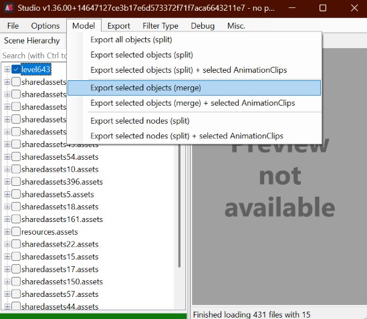Check the sharedassets5.assets checkbox
Viewport: 367px width, 319px height.
click(x=16, y=194)
